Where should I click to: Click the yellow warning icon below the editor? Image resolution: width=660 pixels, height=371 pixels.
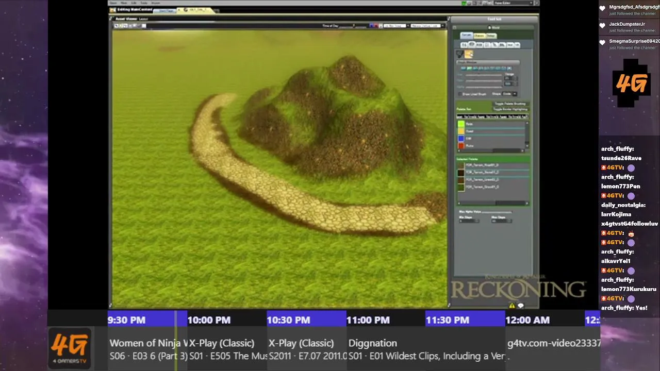point(512,306)
